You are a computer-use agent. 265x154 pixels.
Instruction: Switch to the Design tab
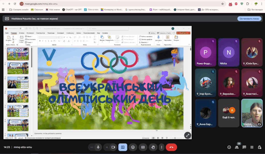pyautogui.click(x=41, y=33)
